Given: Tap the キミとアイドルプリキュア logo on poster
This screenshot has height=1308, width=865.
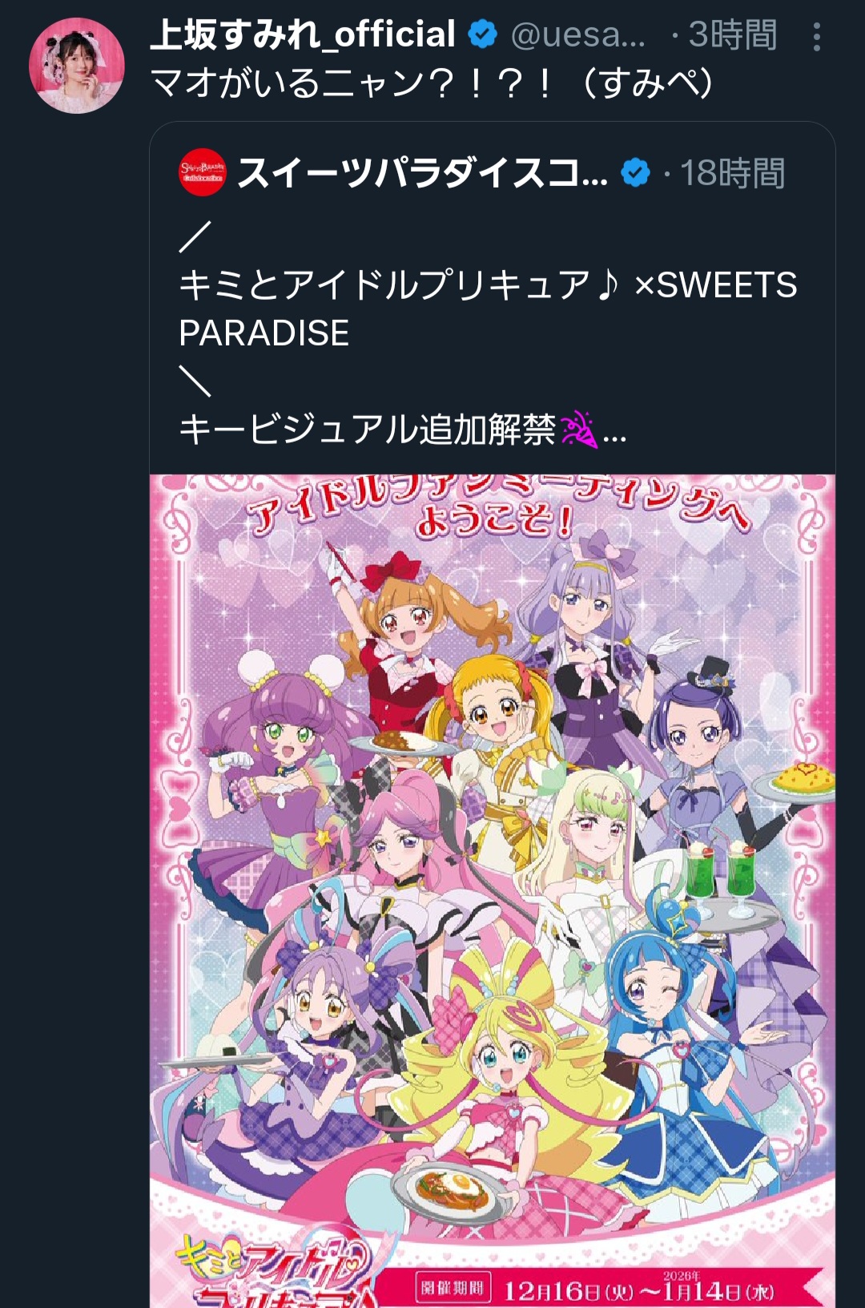Looking at the screenshot, I should pos(272,1273).
